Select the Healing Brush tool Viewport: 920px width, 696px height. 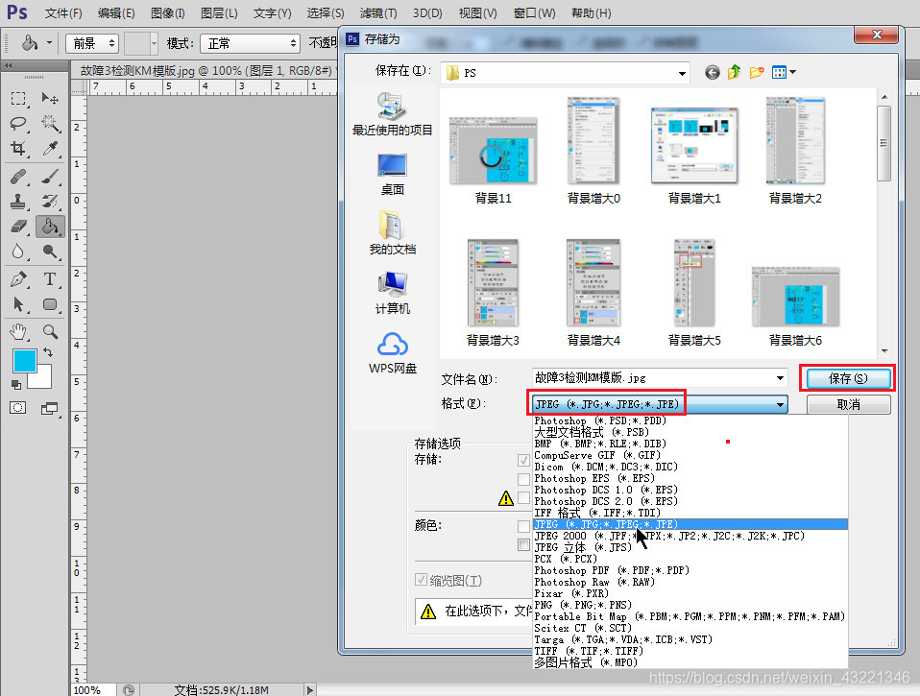coord(19,176)
